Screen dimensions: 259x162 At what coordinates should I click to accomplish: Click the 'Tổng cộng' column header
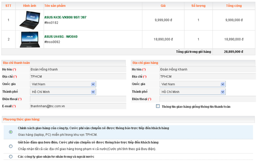point(234,6)
